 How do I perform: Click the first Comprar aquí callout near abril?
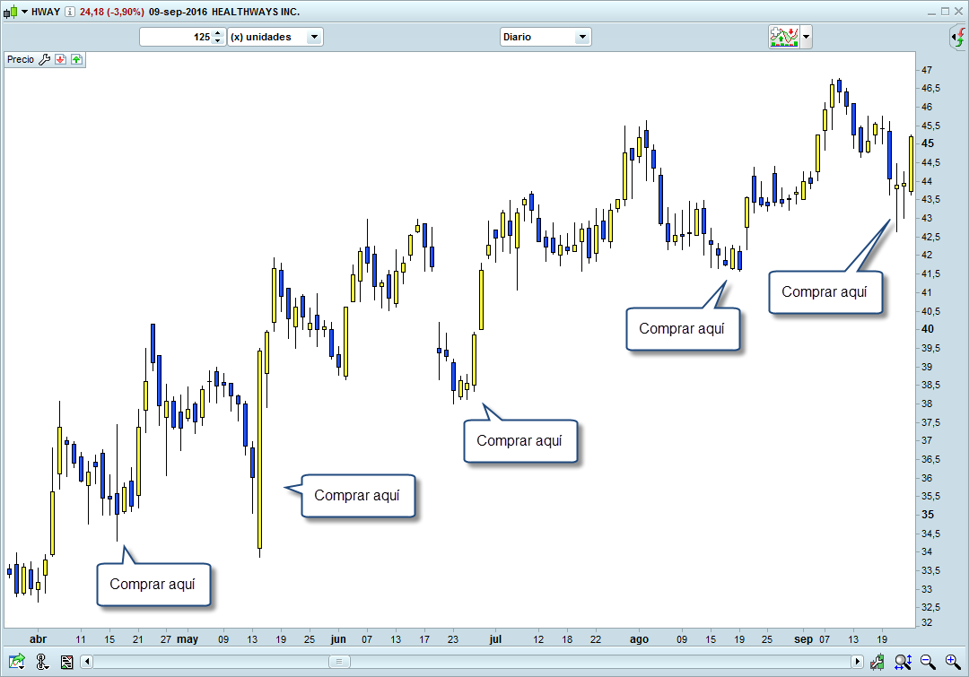click(x=153, y=584)
